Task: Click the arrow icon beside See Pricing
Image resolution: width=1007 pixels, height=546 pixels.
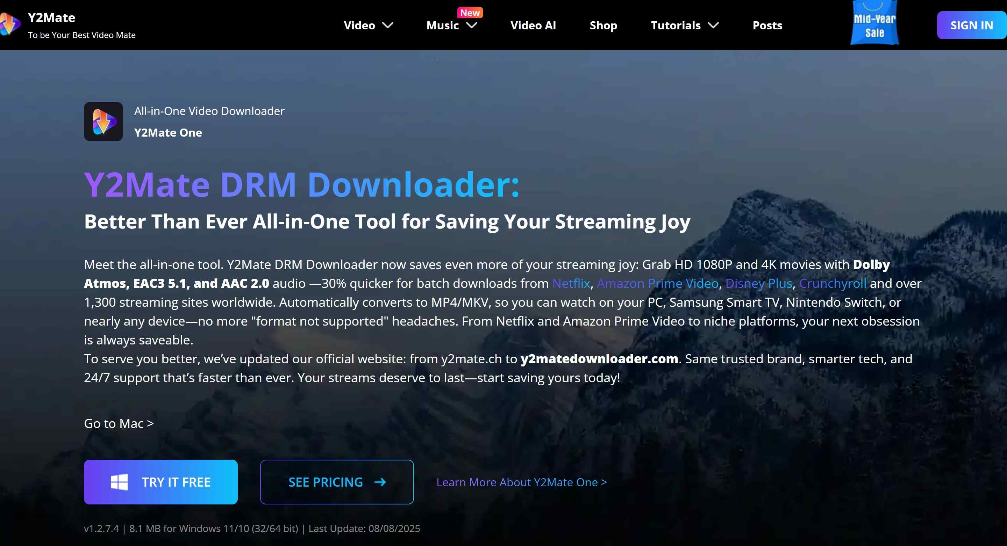Action: [x=380, y=482]
